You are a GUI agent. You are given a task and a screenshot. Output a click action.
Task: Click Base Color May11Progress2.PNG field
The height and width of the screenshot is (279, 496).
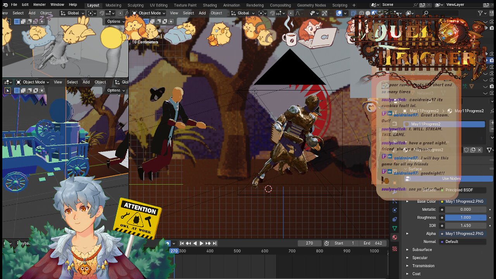tap(466, 201)
